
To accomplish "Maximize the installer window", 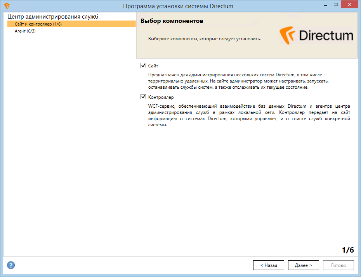I will (x=336, y=4).
